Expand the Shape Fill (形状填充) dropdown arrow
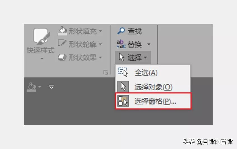 100,31
